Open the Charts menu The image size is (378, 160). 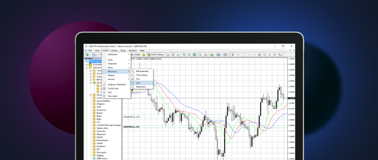[114, 51]
